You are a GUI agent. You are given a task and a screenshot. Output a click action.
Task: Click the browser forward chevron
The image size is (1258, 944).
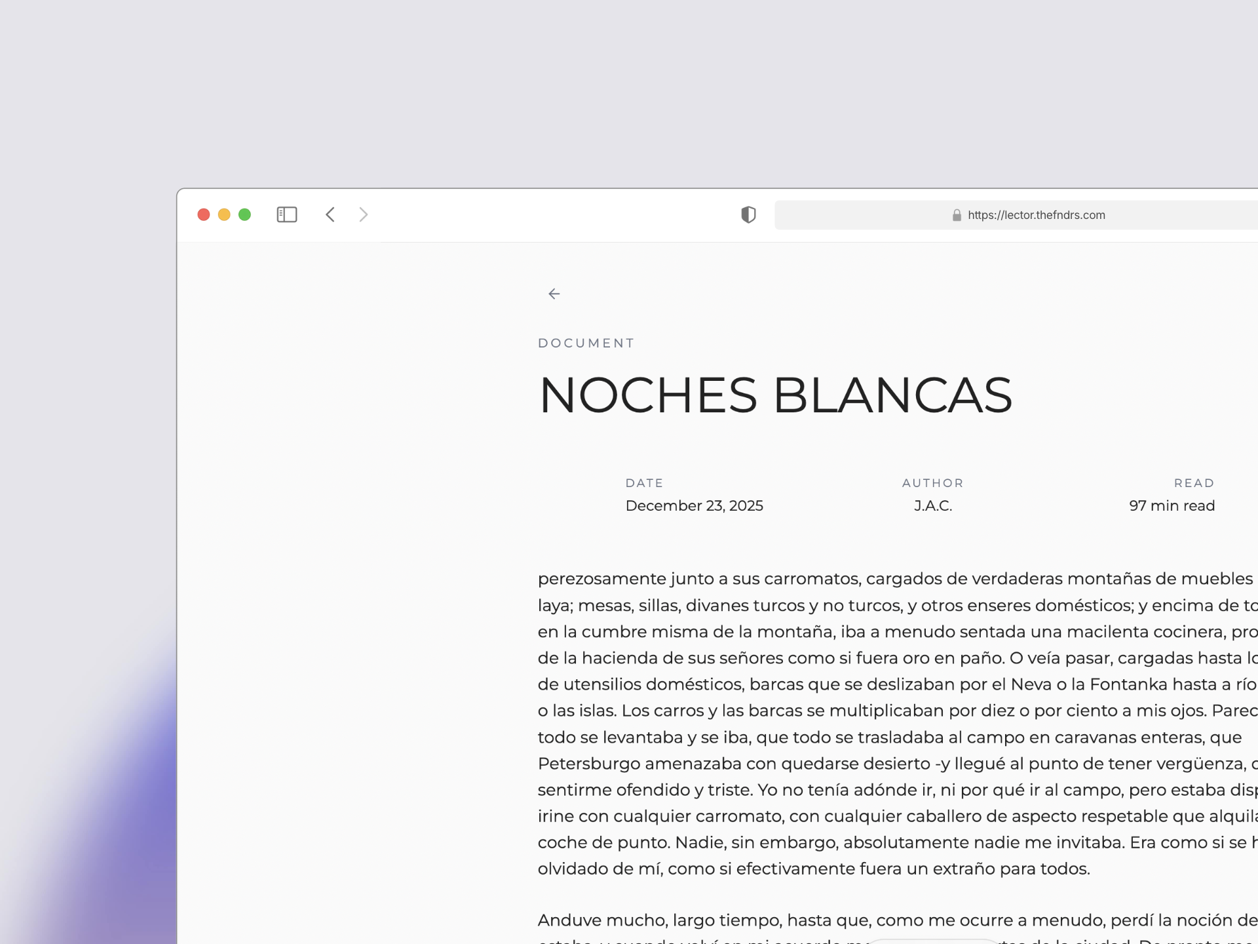click(x=364, y=214)
